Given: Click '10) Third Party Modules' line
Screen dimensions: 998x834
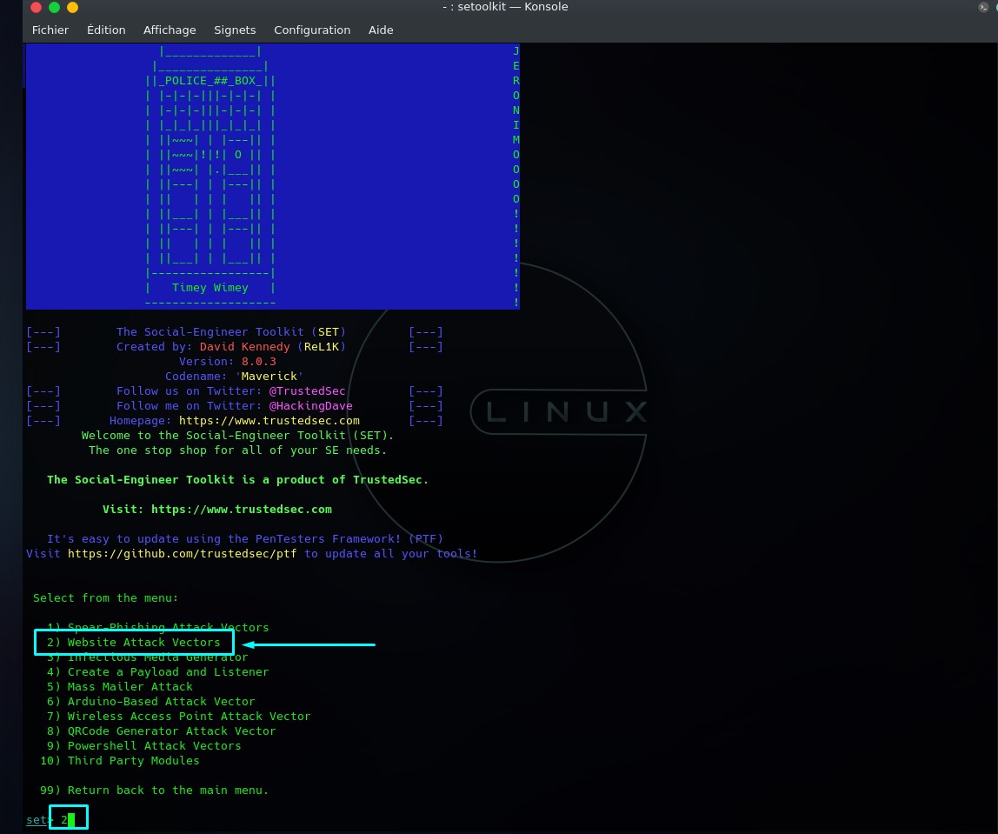Looking at the screenshot, I should pos(120,761).
